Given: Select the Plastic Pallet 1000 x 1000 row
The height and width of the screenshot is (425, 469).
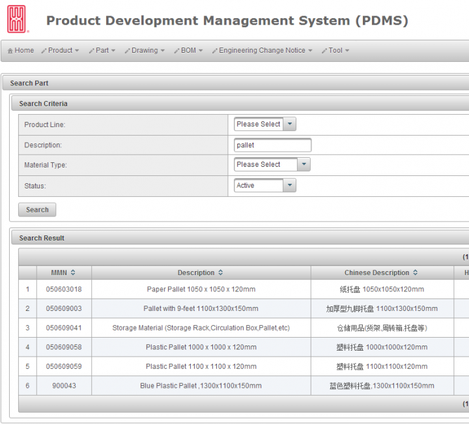Looking at the screenshot, I should [x=201, y=347].
